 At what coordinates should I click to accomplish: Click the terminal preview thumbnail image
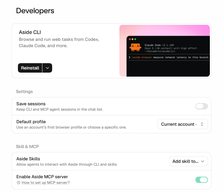pos(165,51)
